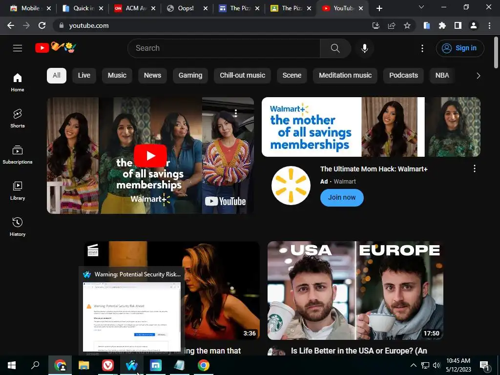500x375 pixels.
Task: Open Windows taskbar search
Action: point(35,365)
